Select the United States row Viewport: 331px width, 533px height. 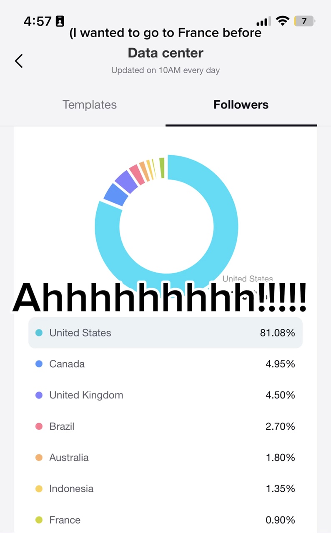165,333
